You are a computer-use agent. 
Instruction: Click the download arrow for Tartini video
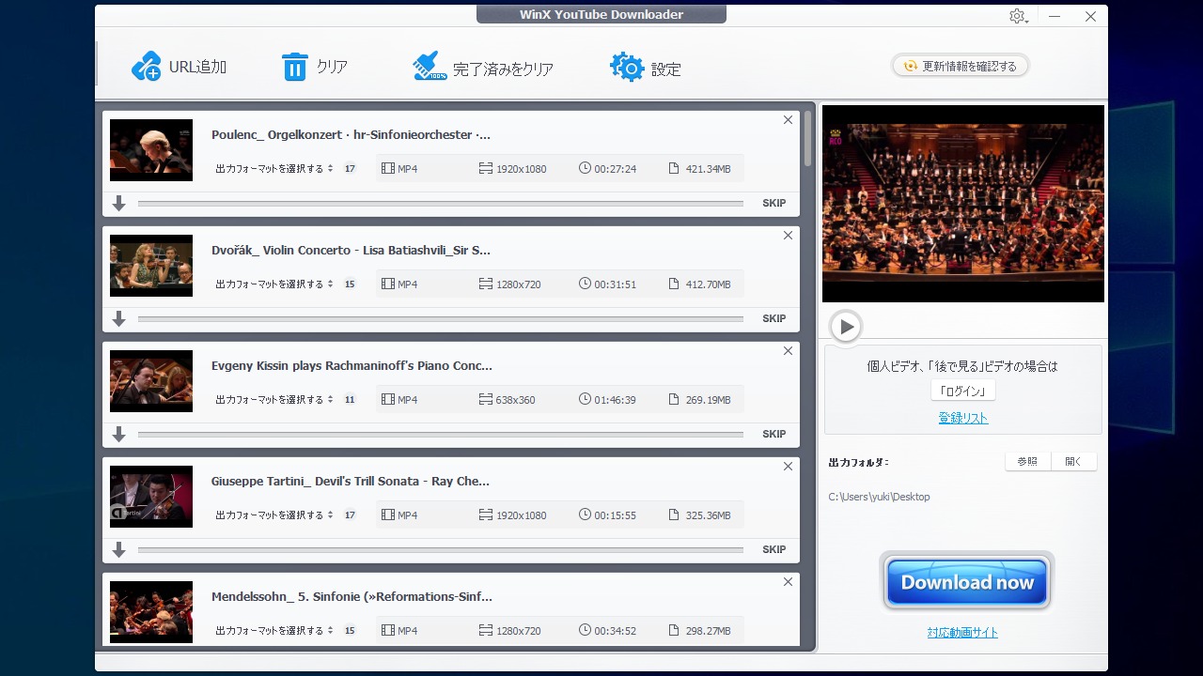[x=118, y=550]
